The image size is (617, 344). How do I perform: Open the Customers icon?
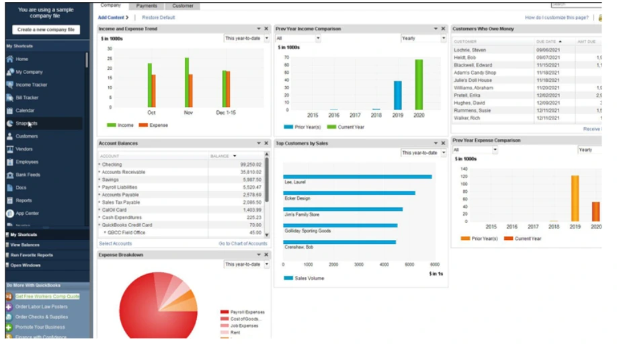(x=10, y=136)
